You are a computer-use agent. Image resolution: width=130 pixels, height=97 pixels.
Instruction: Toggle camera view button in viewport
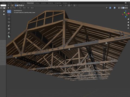coord(128,25)
